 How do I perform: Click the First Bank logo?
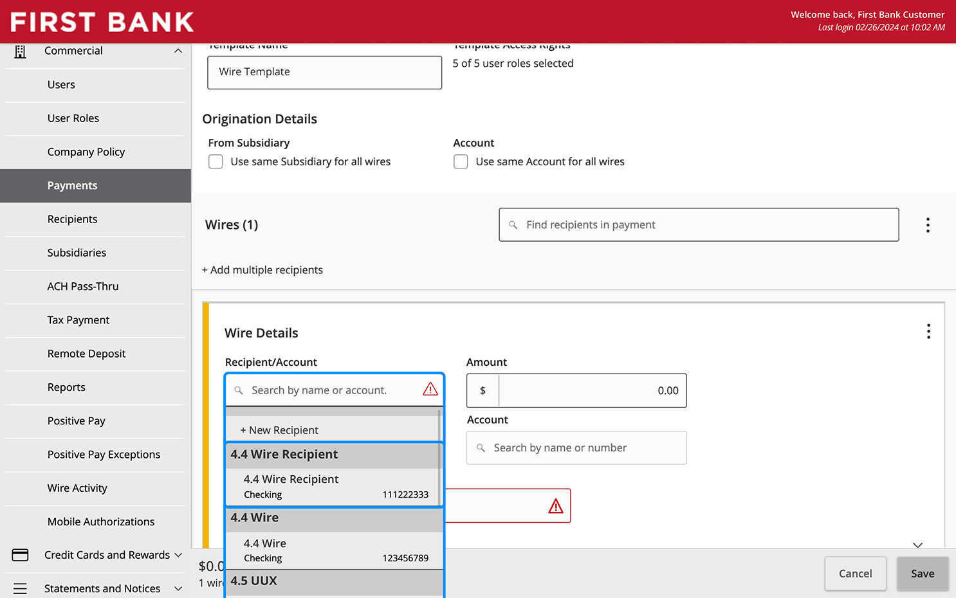pos(102,22)
